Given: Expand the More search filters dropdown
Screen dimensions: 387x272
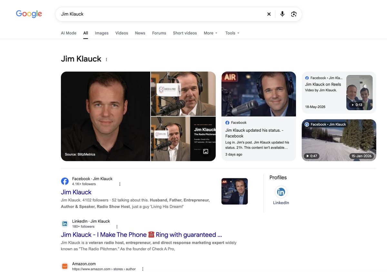Looking at the screenshot, I should (211, 33).
